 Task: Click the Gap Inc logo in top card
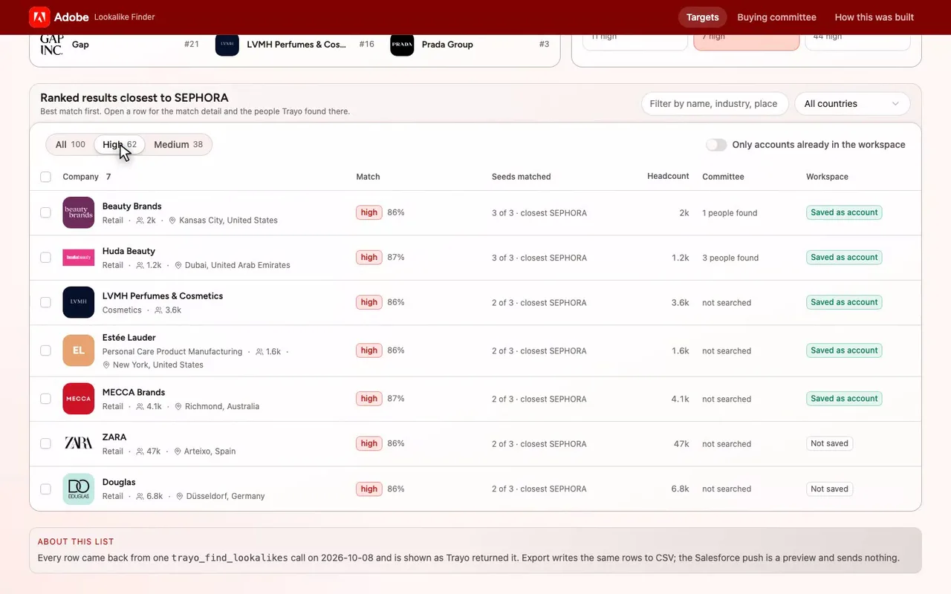pos(51,44)
